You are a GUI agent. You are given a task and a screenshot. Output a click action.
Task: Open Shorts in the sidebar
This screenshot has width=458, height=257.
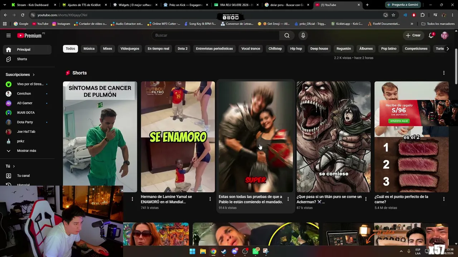click(x=27, y=59)
